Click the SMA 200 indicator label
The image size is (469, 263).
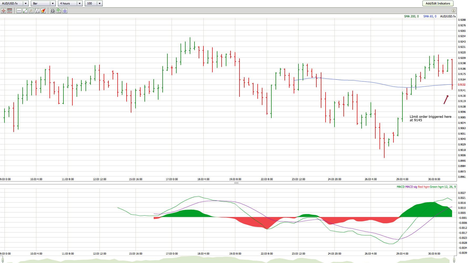point(411,16)
